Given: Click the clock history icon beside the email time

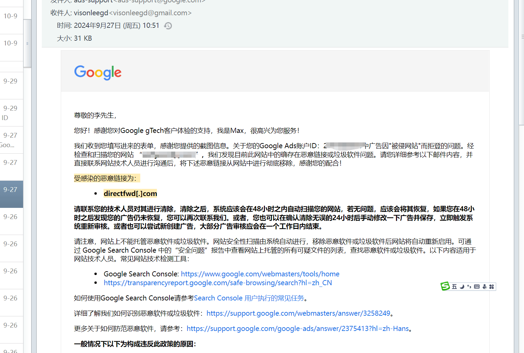Looking at the screenshot, I should tap(168, 26).
